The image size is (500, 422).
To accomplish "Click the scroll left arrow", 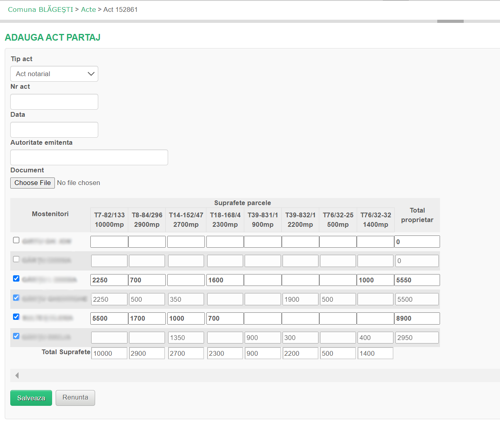I will pos(17,375).
